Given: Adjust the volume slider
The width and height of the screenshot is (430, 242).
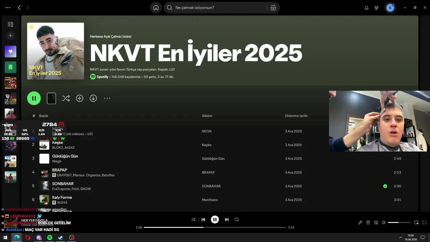Looking at the screenshot, I should (399, 223).
